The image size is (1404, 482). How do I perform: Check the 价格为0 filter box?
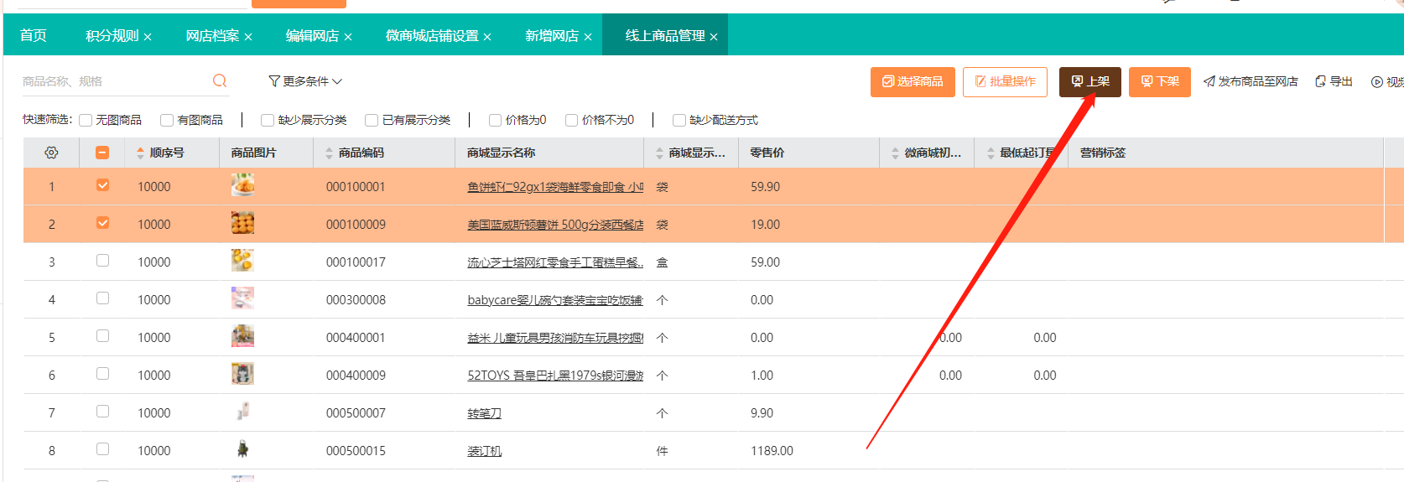496,120
